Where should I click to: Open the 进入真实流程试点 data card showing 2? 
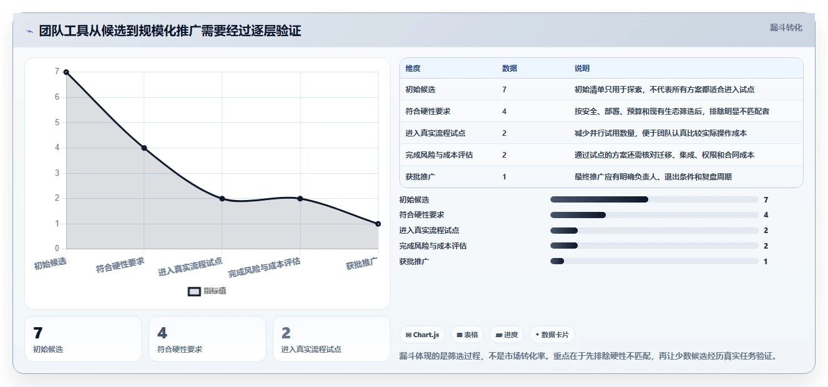click(x=332, y=339)
